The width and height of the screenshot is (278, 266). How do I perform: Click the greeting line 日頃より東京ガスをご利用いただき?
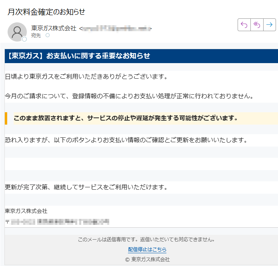tap(86, 76)
